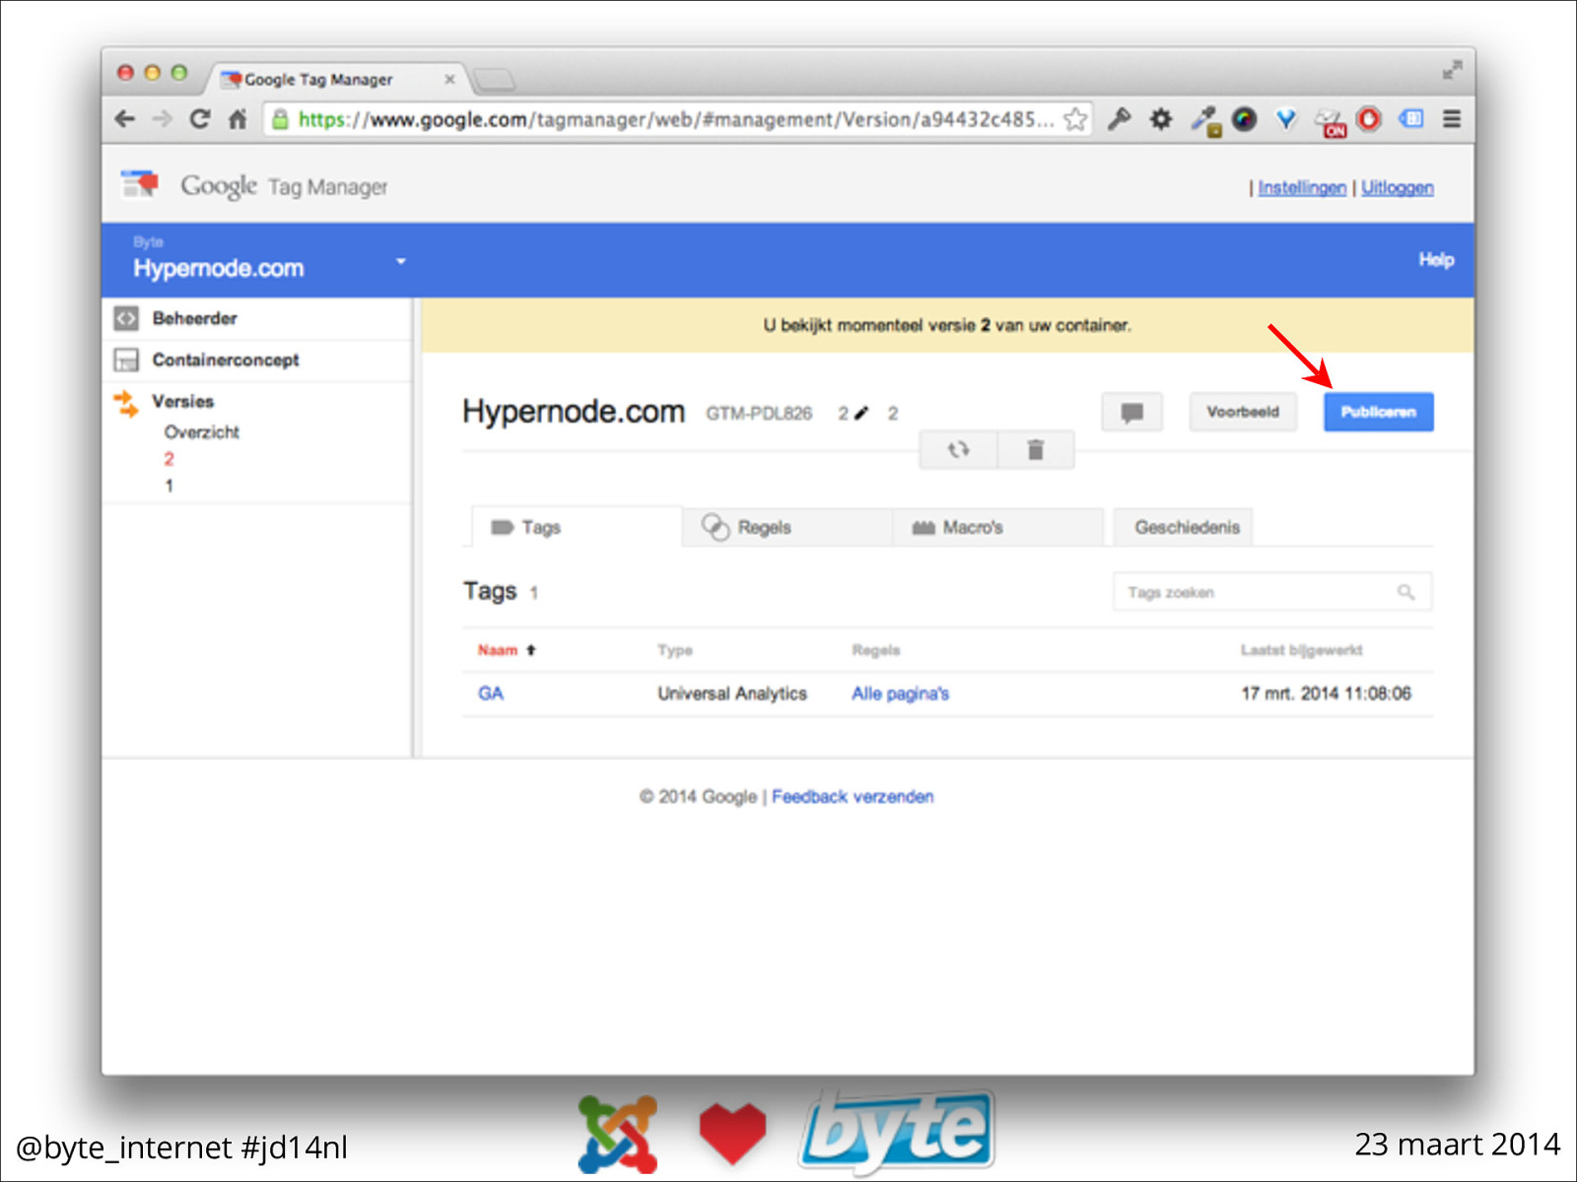This screenshot has width=1577, height=1182.
Task: Click the Versies orange arrows icon
Action: point(126,402)
